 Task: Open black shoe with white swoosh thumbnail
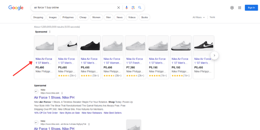204,46
